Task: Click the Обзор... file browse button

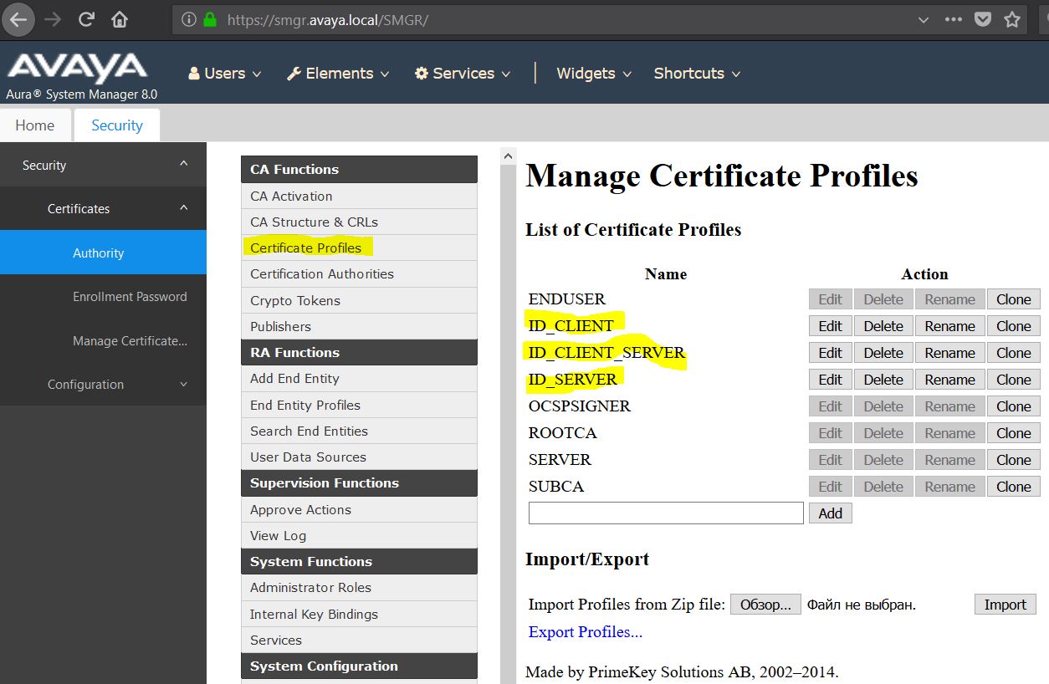Action: point(765,605)
